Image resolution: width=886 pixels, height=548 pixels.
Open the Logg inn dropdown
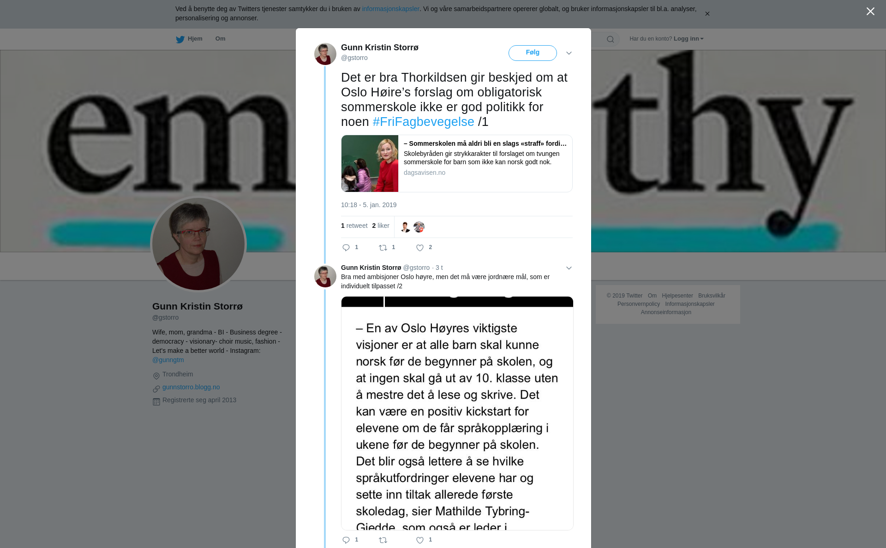tap(688, 39)
